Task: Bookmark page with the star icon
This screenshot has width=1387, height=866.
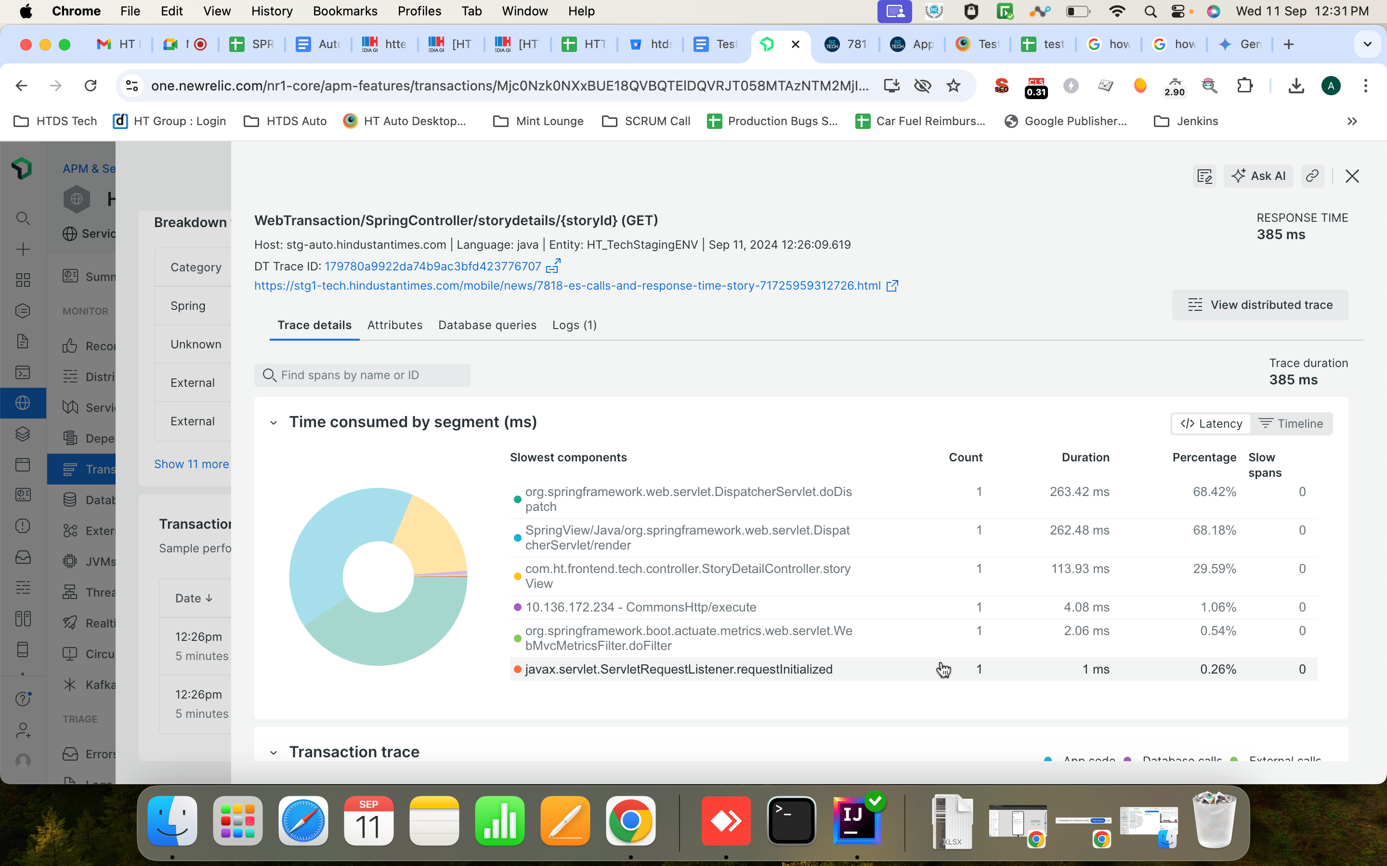Action: click(x=953, y=86)
